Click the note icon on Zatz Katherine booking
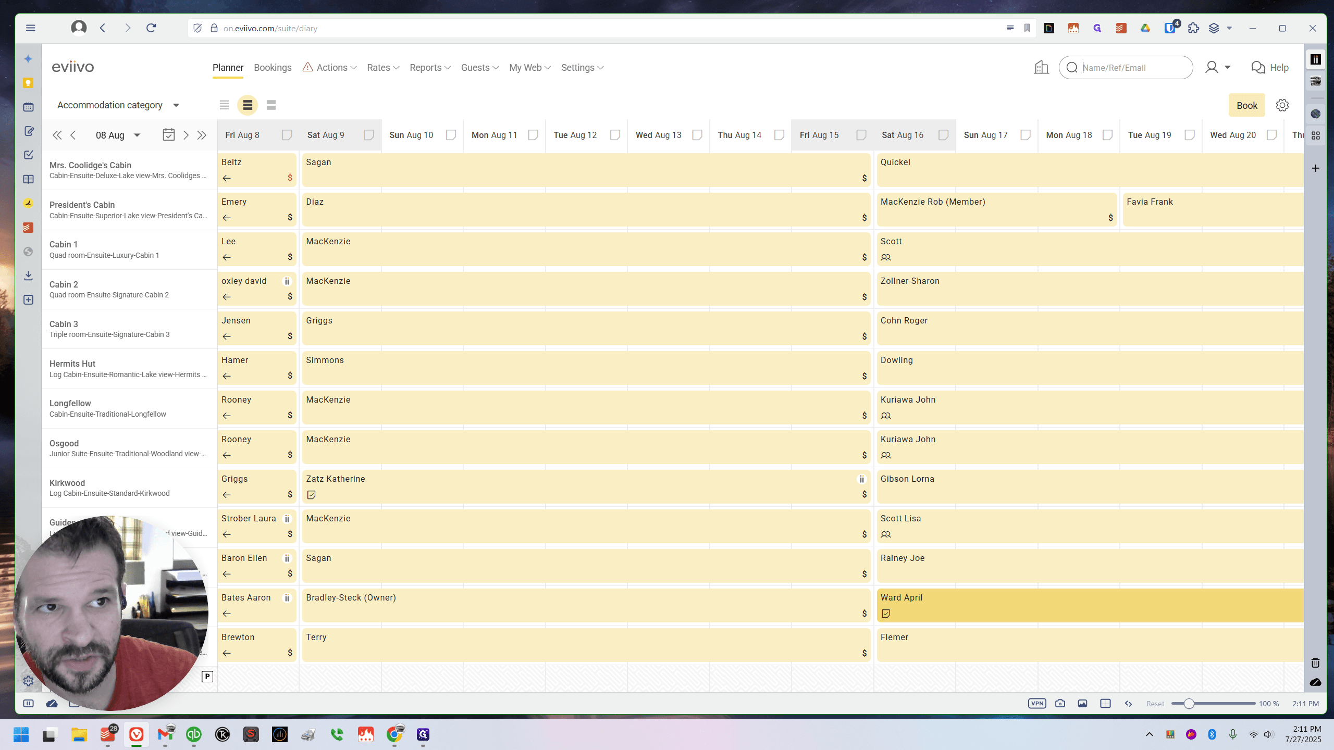This screenshot has width=1334, height=750. tap(312, 495)
